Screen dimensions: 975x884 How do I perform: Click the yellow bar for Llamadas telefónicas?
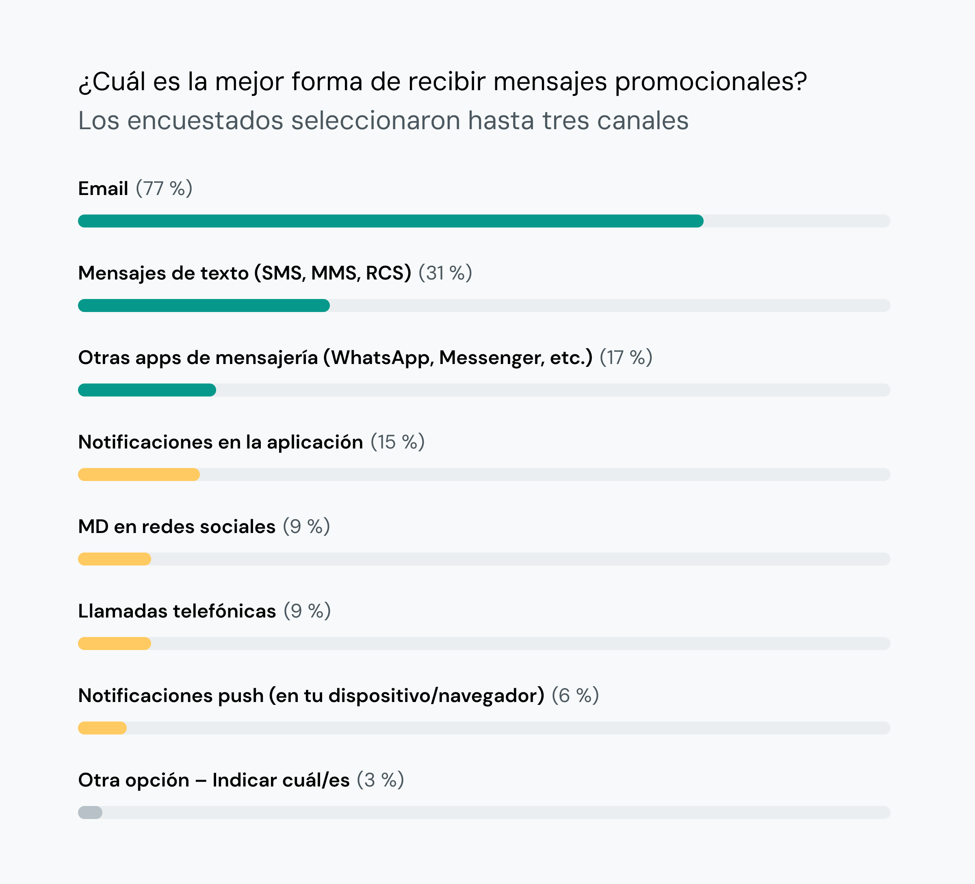115,643
